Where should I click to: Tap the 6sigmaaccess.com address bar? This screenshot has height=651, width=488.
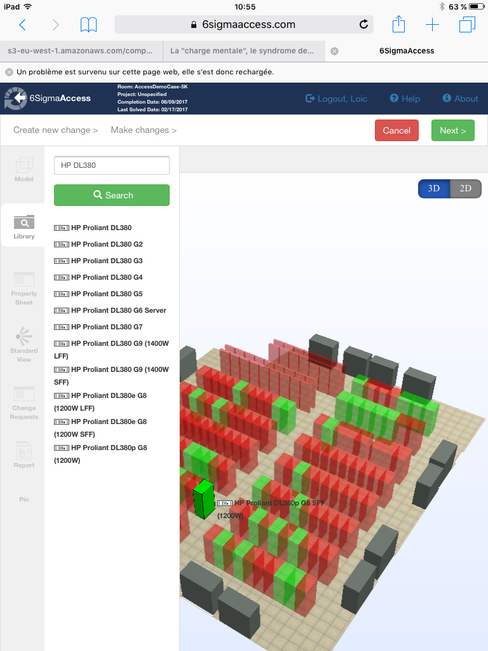point(244,25)
